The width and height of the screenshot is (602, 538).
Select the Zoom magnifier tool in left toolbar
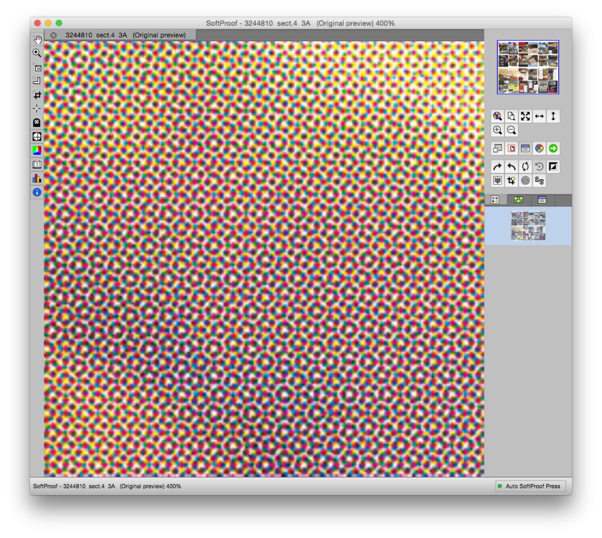point(37,53)
